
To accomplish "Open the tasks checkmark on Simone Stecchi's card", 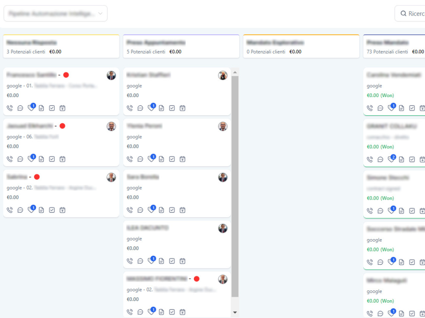I will (x=412, y=211).
